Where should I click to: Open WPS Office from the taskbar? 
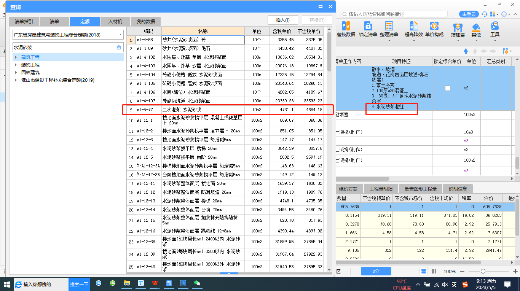point(155,283)
